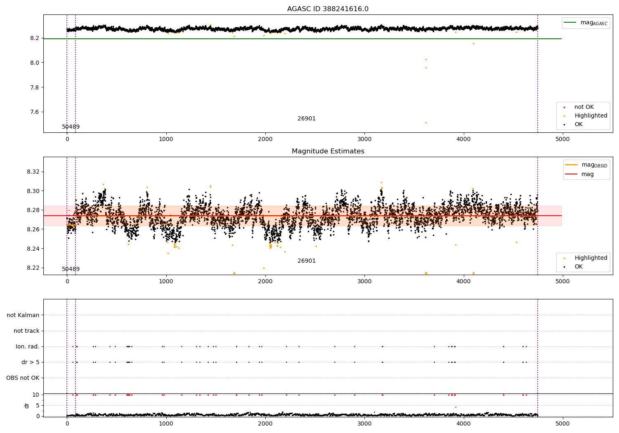Click the '50489' label in middle plot
619x433 pixels.
tap(71, 269)
